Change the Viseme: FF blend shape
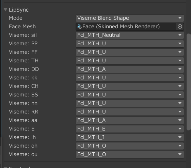Viewport: 191px width, 168px height. click(x=130, y=52)
